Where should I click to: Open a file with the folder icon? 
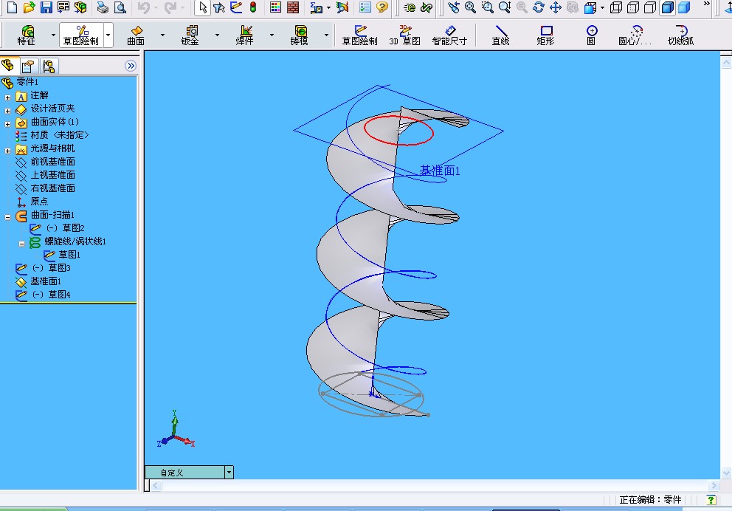(29, 7)
